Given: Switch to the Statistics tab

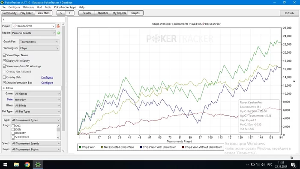Looking at the screenshot, I should coord(103,13).
